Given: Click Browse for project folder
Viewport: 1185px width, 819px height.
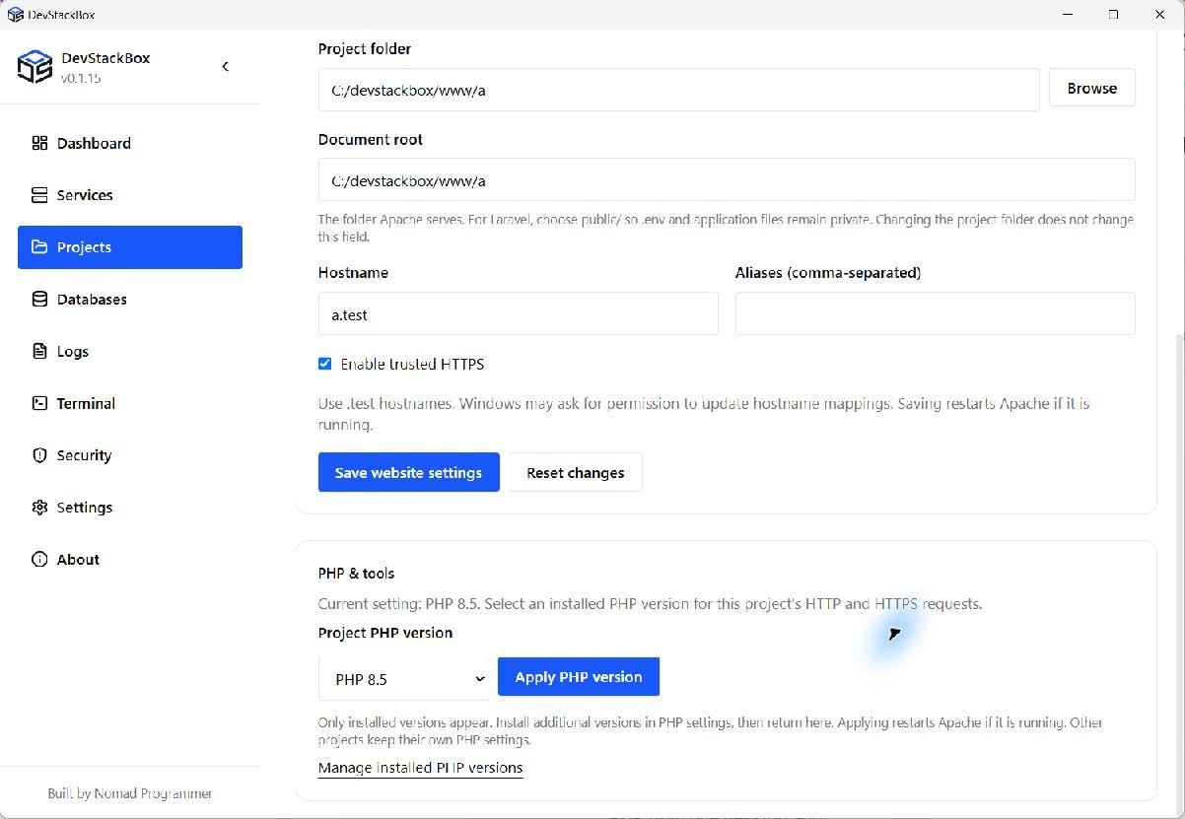Looking at the screenshot, I should coord(1091,88).
